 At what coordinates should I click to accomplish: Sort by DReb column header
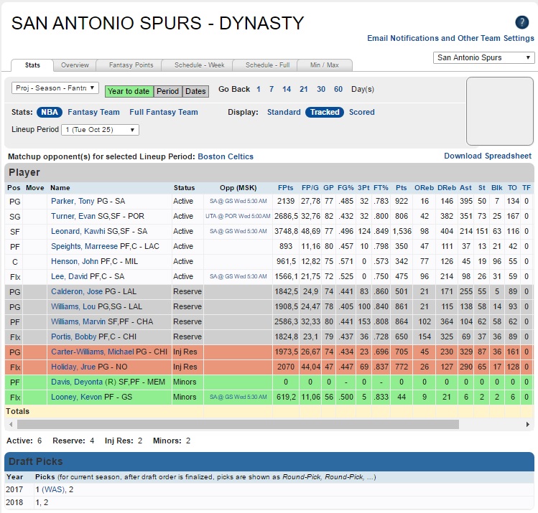coord(447,188)
